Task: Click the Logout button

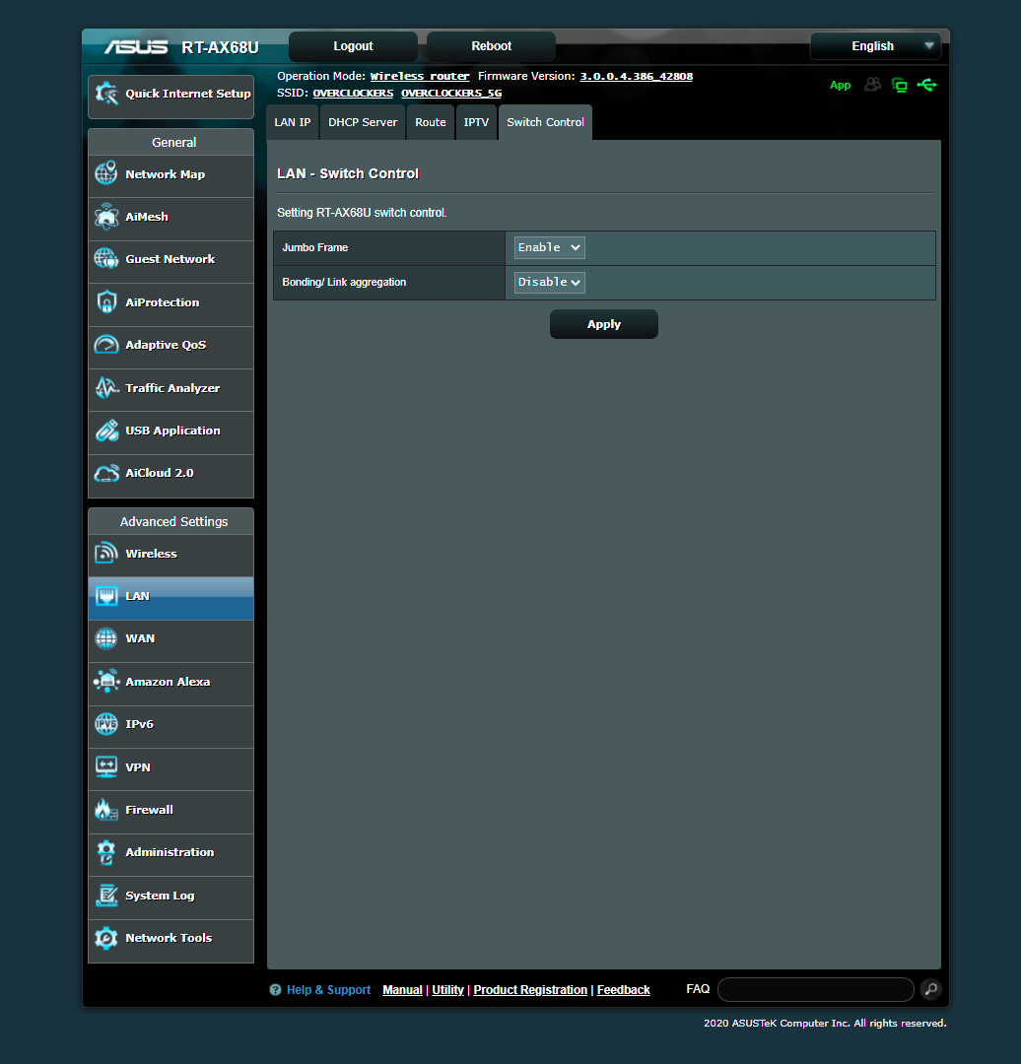Action: pos(353,46)
